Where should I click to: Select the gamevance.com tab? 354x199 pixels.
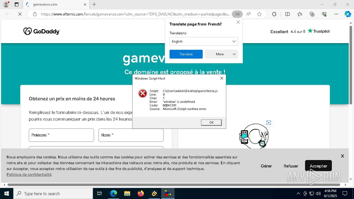[x=56, y=4]
